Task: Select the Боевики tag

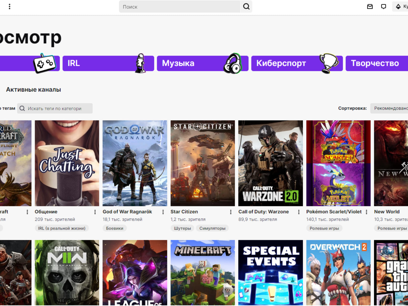Action: pos(115,228)
